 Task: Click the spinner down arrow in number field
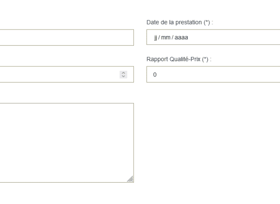pyautogui.click(x=123, y=76)
